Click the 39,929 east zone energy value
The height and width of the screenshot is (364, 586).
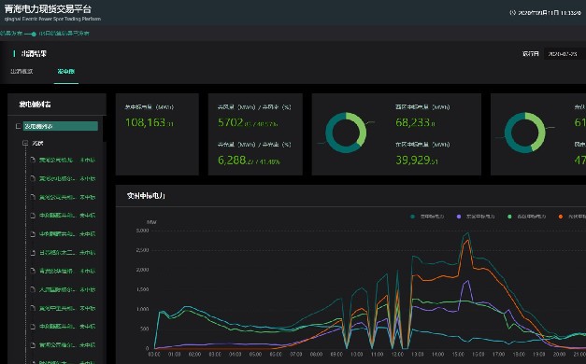(x=416, y=161)
